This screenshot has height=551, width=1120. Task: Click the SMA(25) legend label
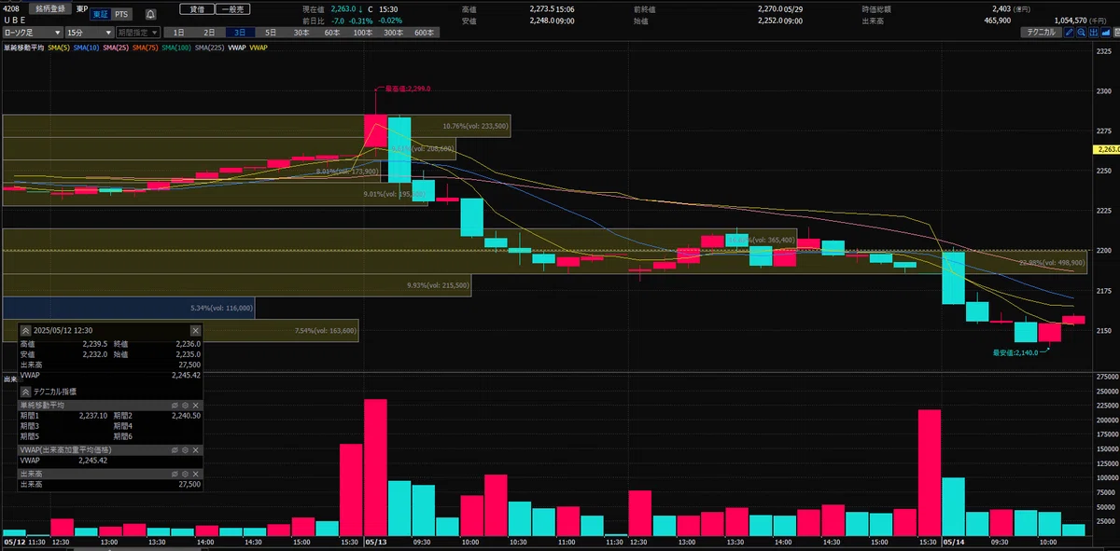click(x=116, y=47)
